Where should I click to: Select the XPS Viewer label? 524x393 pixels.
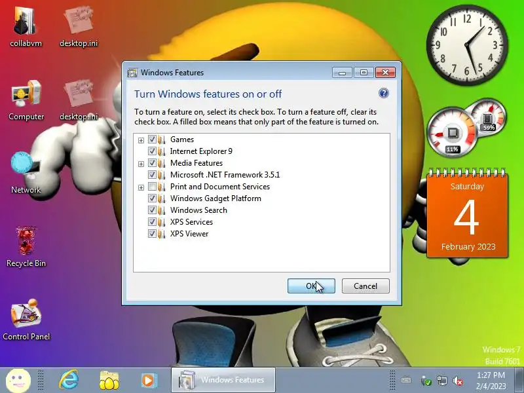tap(189, 234)
